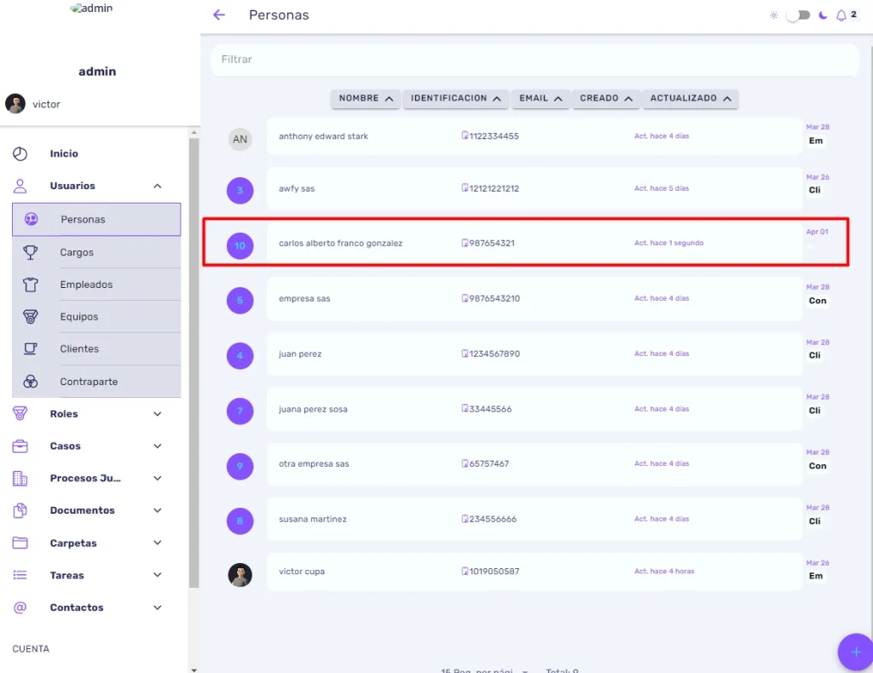Click in the Filtrar search field
873x673 pixels.
(x=535, y=60)
